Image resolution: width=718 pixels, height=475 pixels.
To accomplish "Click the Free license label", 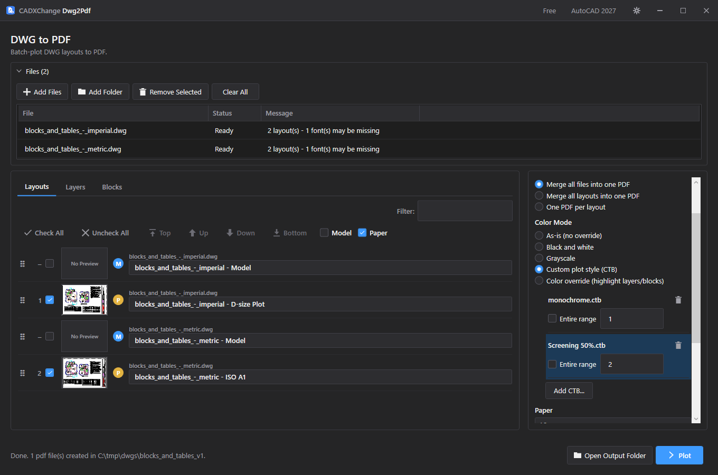I will [x=550, y=11].
